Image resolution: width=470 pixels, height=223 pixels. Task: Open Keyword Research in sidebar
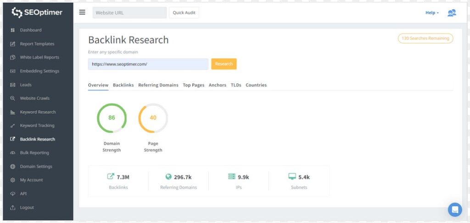coord(38,112)
